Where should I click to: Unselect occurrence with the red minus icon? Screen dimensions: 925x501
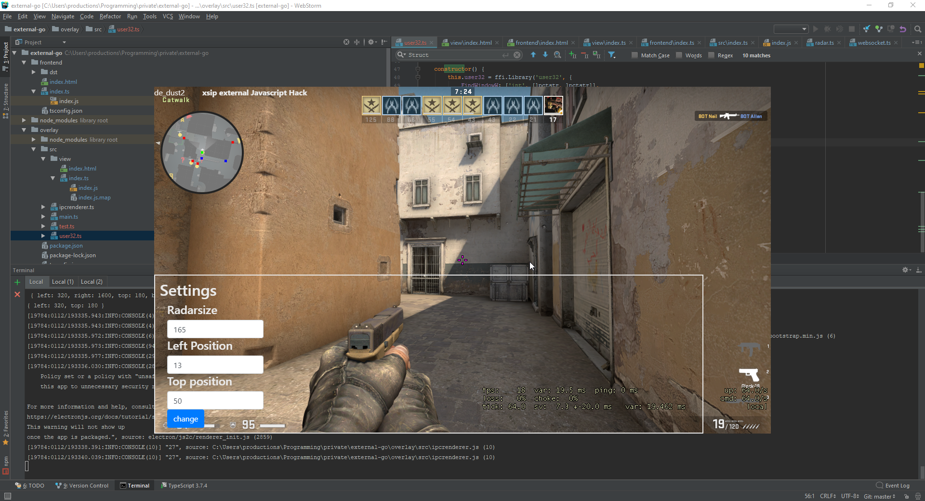click(x=584, y=55)
